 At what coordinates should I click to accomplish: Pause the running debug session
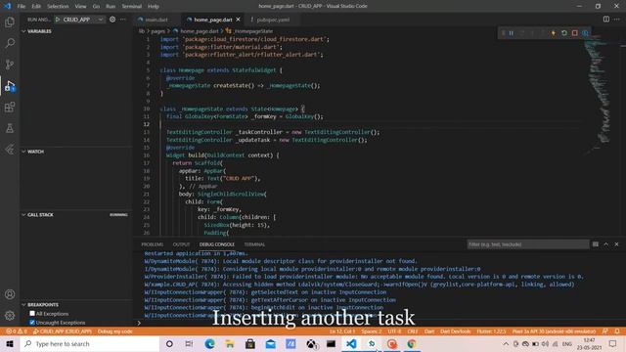click(511, 33)
